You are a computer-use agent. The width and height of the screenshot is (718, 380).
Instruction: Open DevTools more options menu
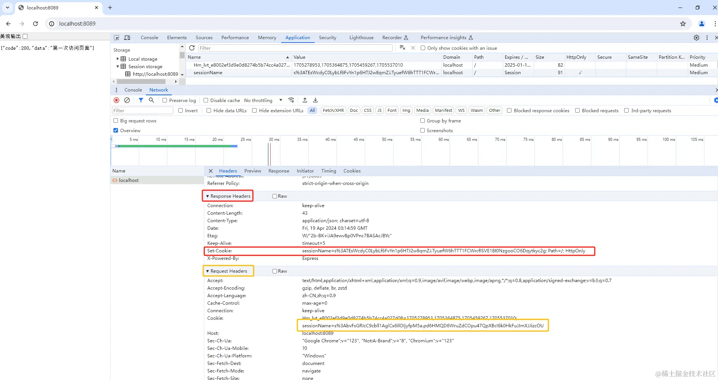tap(707, 38)
